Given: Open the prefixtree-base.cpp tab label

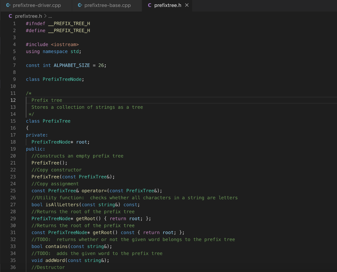Looking at the screenshot, I should [108, 5].
